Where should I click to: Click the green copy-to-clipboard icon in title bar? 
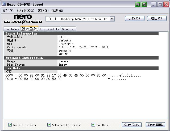[x=138, y=5]
